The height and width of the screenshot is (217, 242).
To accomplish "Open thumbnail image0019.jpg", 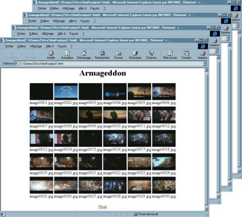I will [x=41, y=162].
